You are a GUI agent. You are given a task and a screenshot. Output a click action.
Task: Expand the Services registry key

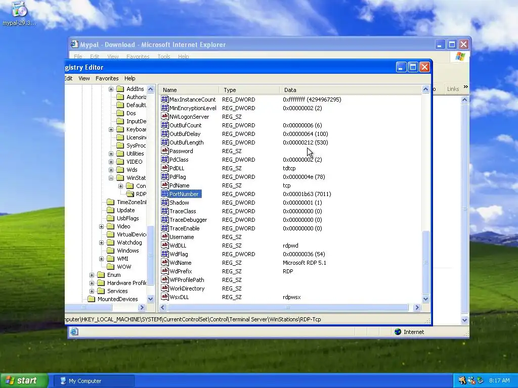92,291
